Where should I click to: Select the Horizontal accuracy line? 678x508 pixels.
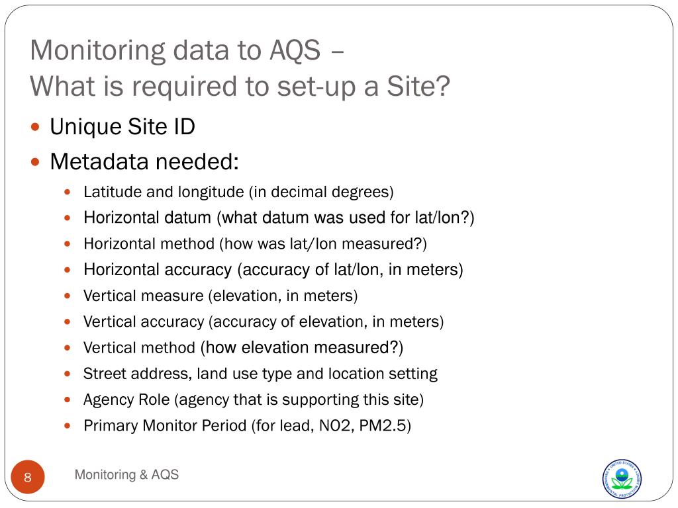pyautogui.click(x=273, y=270)
